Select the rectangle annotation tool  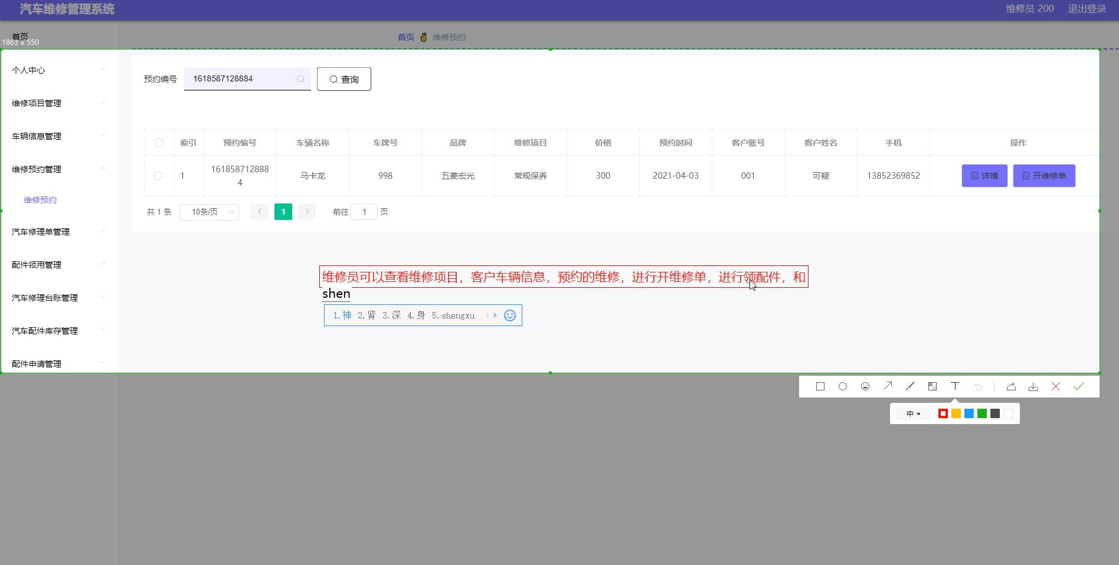pyautogui.click(x=820, y=386)
